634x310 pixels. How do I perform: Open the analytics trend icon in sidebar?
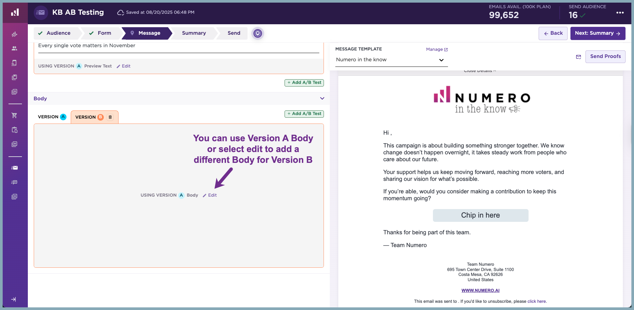pyautogui.click(x=14, y=34)
